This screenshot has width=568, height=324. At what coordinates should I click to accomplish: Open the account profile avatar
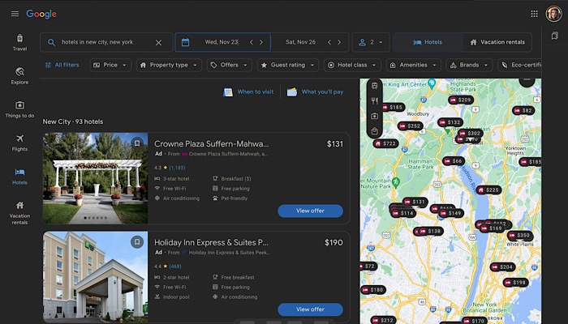(553, 14)
